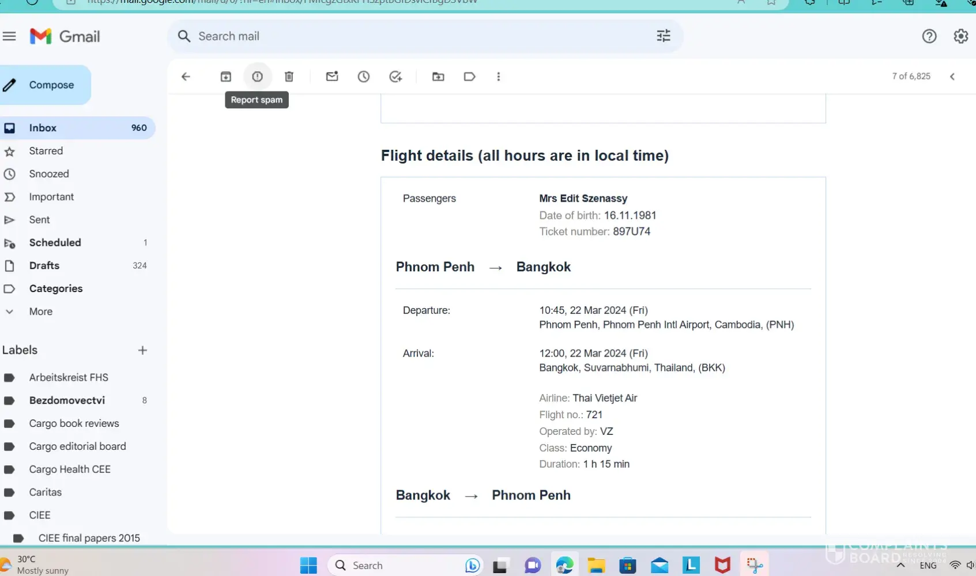This screenshot has height=576, width=976.
Task: Report this email as spam
Action: tap(257, 77)
